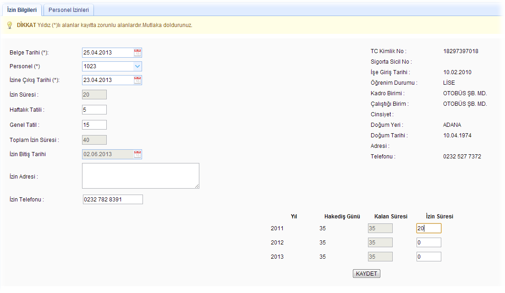Open the İzine Çıkış Tarihi calendar picker
Image resolution: width=505 pixels, height=293 pixels.
pos(137,80)
